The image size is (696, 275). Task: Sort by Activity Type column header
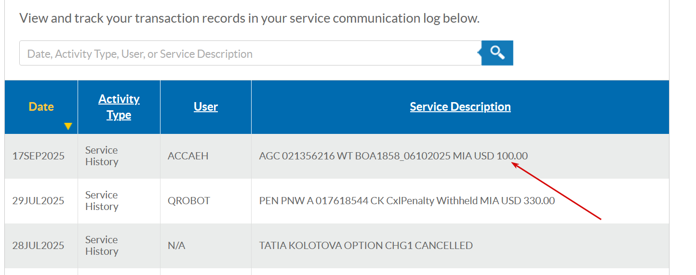119,107
